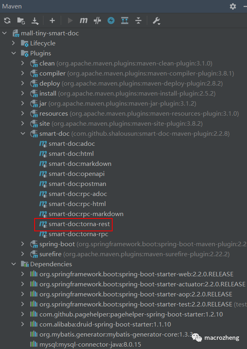Click Collapse All icon in toolbar
247x349 pixels.
pyautogui.click(x=138, y=20)
